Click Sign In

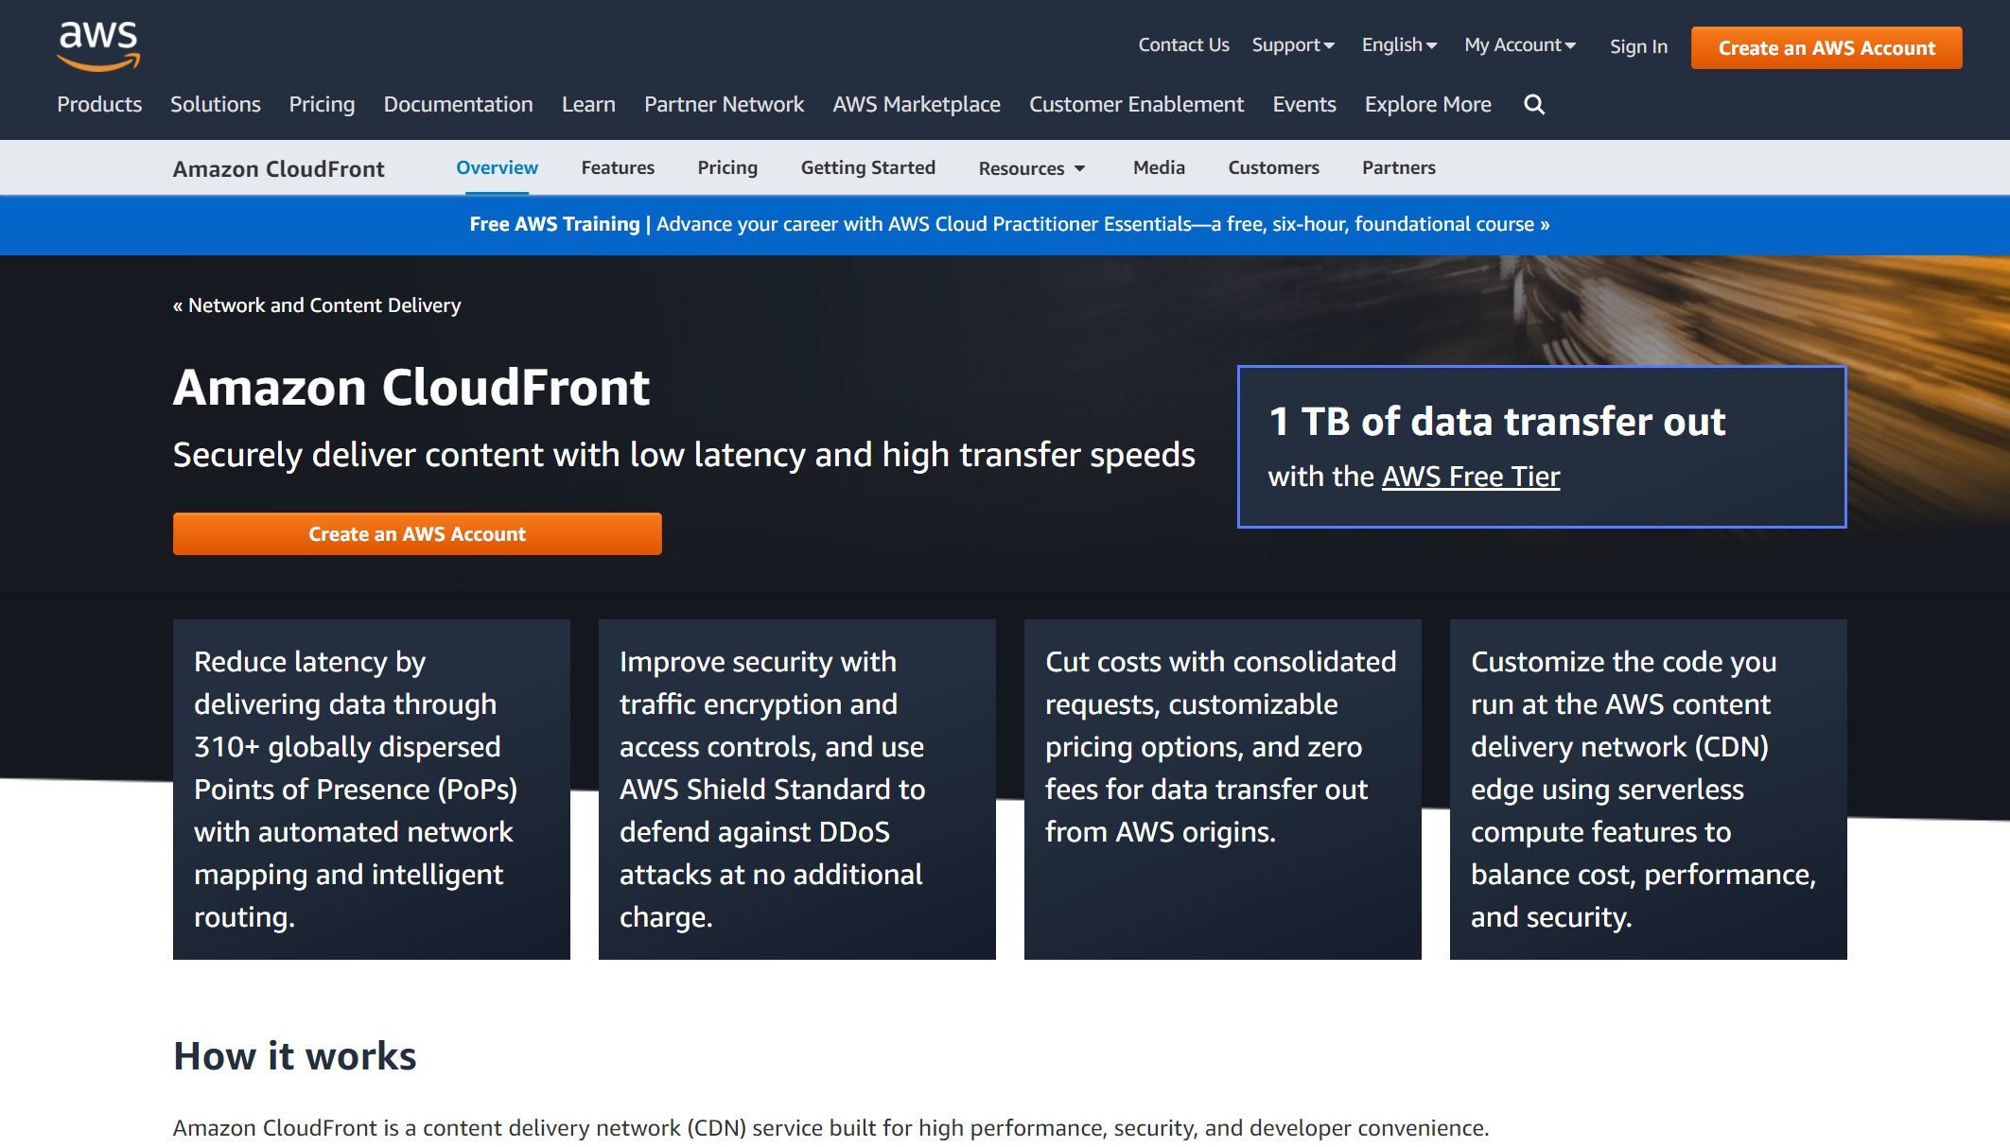tap(1638, 47)
